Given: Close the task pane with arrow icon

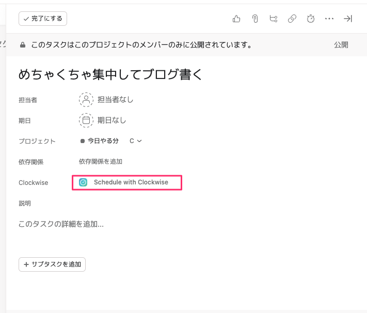Looking at the screenshot, I should point(348,19).
